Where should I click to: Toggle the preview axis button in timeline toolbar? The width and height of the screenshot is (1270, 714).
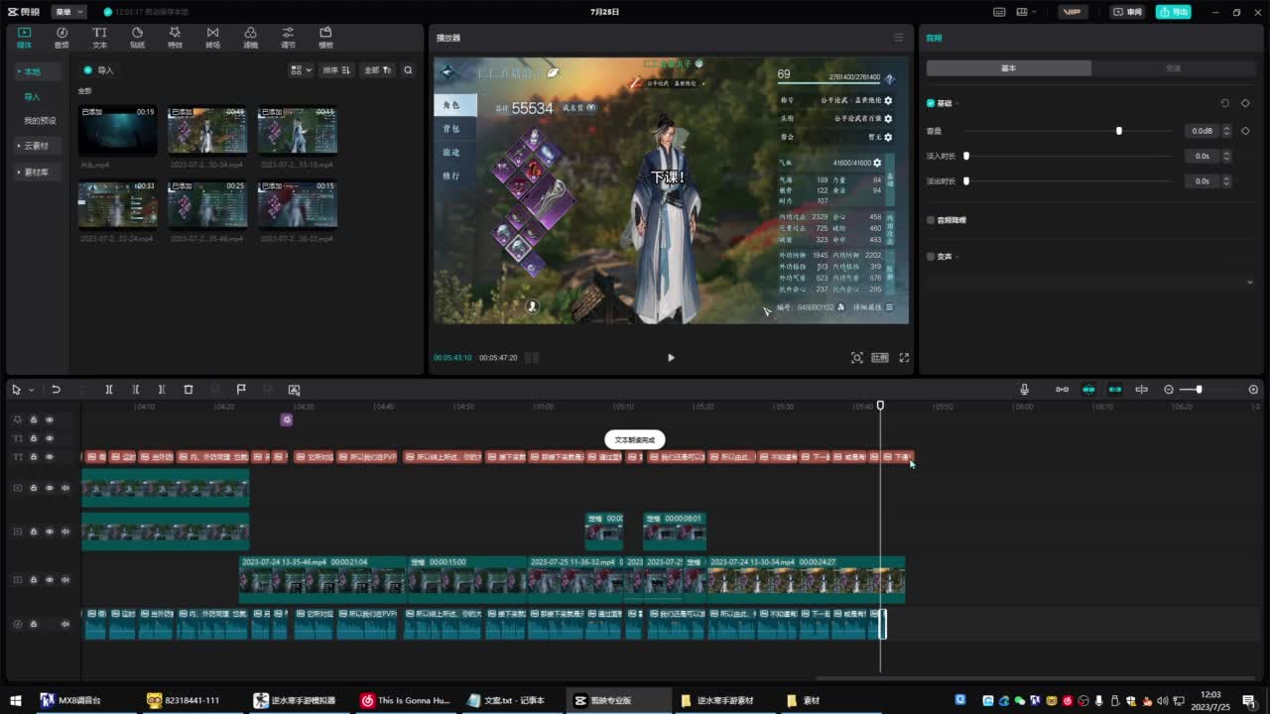(x=1141, y=390)
